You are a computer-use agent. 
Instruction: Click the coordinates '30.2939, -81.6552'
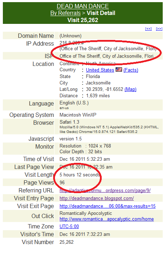click(x=105, y=89)
